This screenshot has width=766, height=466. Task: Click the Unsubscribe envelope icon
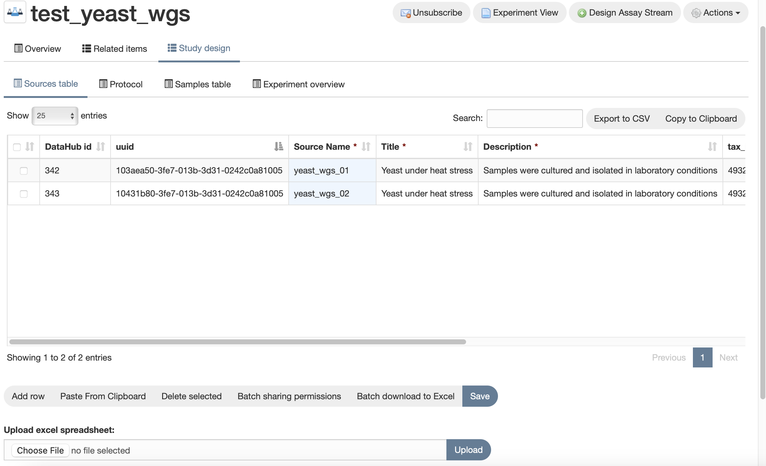pos(405,13)
